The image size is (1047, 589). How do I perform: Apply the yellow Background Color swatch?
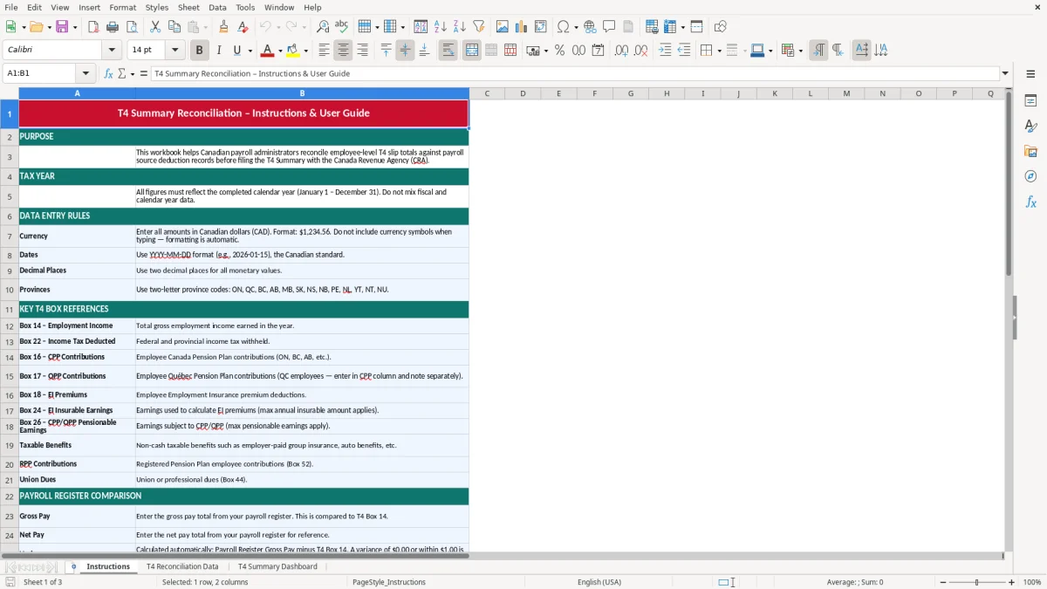coord(293,51)
